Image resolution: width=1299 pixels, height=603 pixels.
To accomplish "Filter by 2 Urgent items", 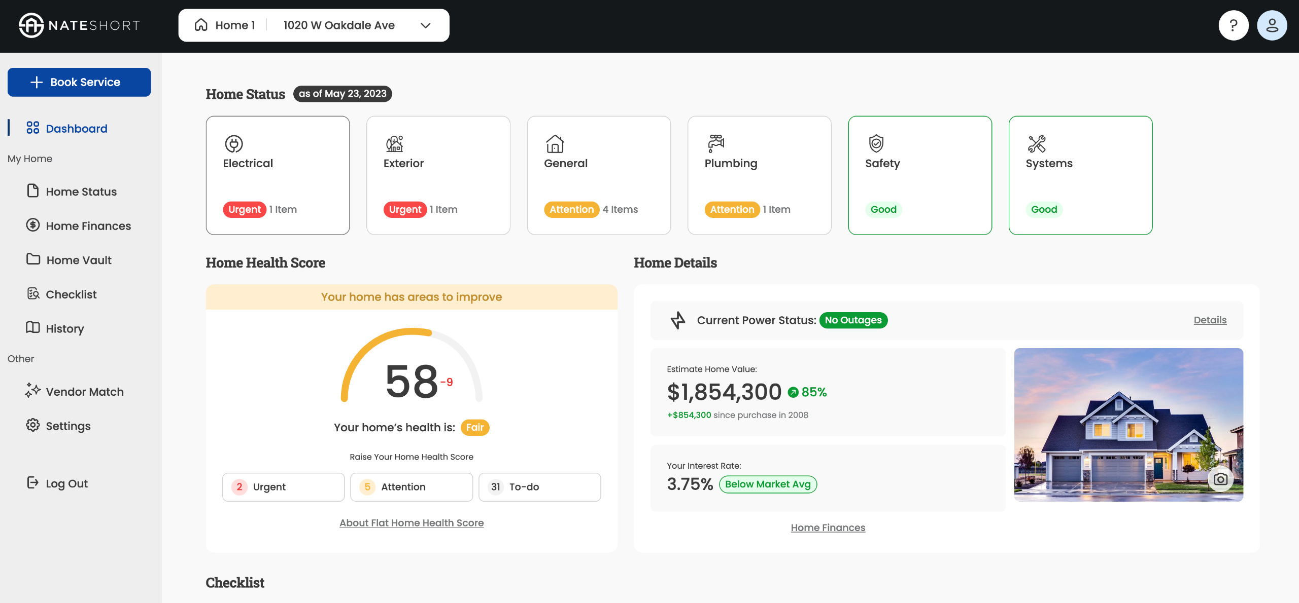I will pyautogui.click(x=283, y=487).
